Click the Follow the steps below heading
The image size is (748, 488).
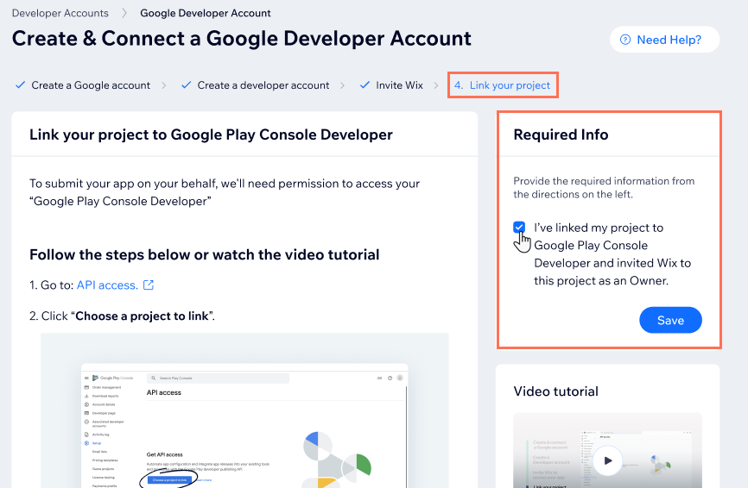pos(204,254)
